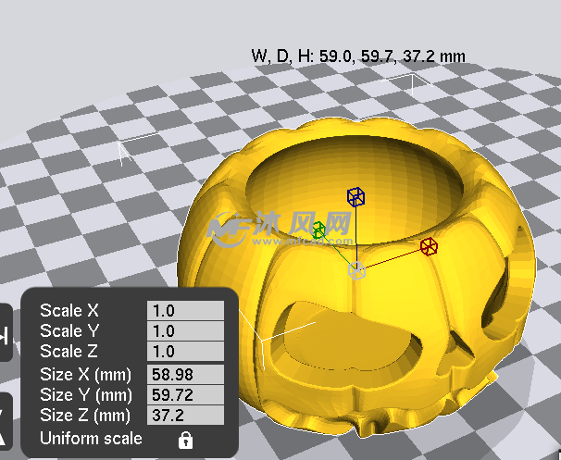Click the Size Y (mm) value field
Image resolution: width=561 pixels, height=460 pixels.
coord(185,395)
